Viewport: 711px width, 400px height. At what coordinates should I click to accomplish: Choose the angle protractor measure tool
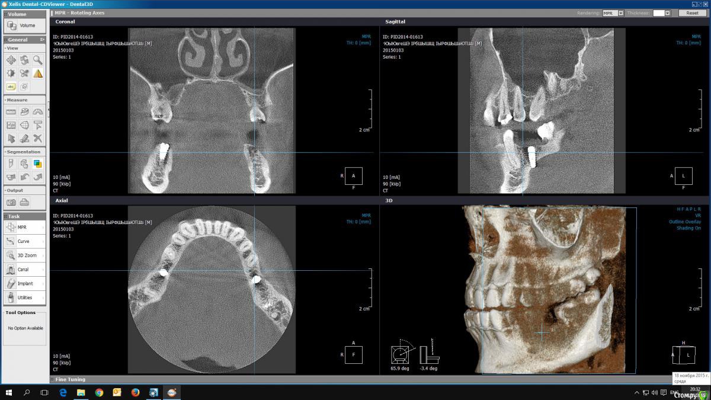38,111
